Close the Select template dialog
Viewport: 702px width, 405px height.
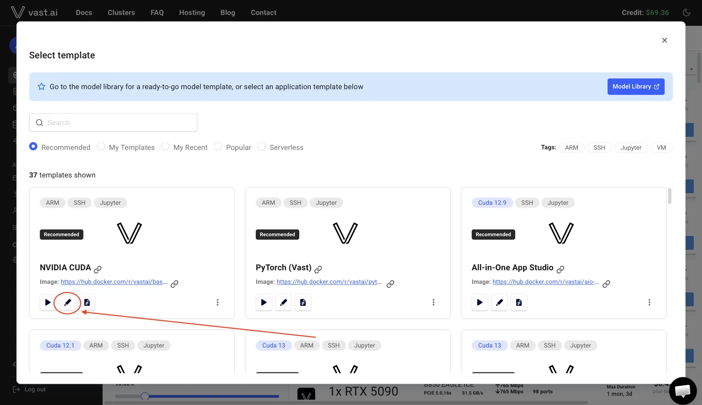click(x=664, y=40)
